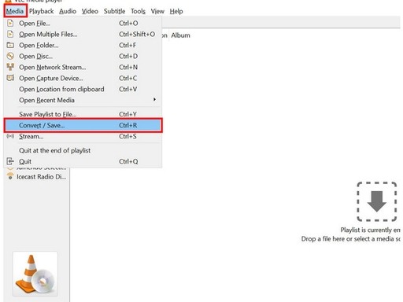Viewport: 403px width, 302px height.
Task: Click the network stream icon
Action: pos(10,67)
